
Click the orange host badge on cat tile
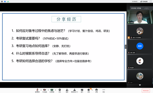pyautogui.click(x=129, y=38)
